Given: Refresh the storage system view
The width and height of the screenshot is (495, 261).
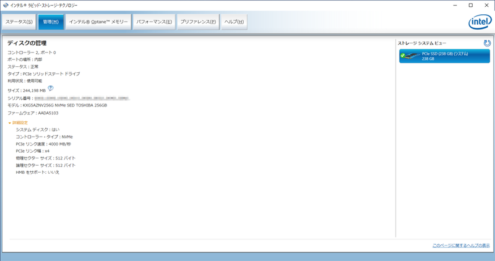Looking at the screenshot, I should tap(487, 43).
